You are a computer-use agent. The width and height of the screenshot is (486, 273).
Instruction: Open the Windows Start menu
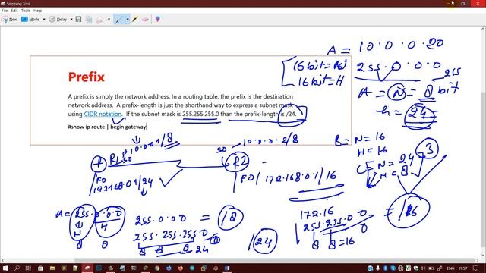tap(5, 268)
